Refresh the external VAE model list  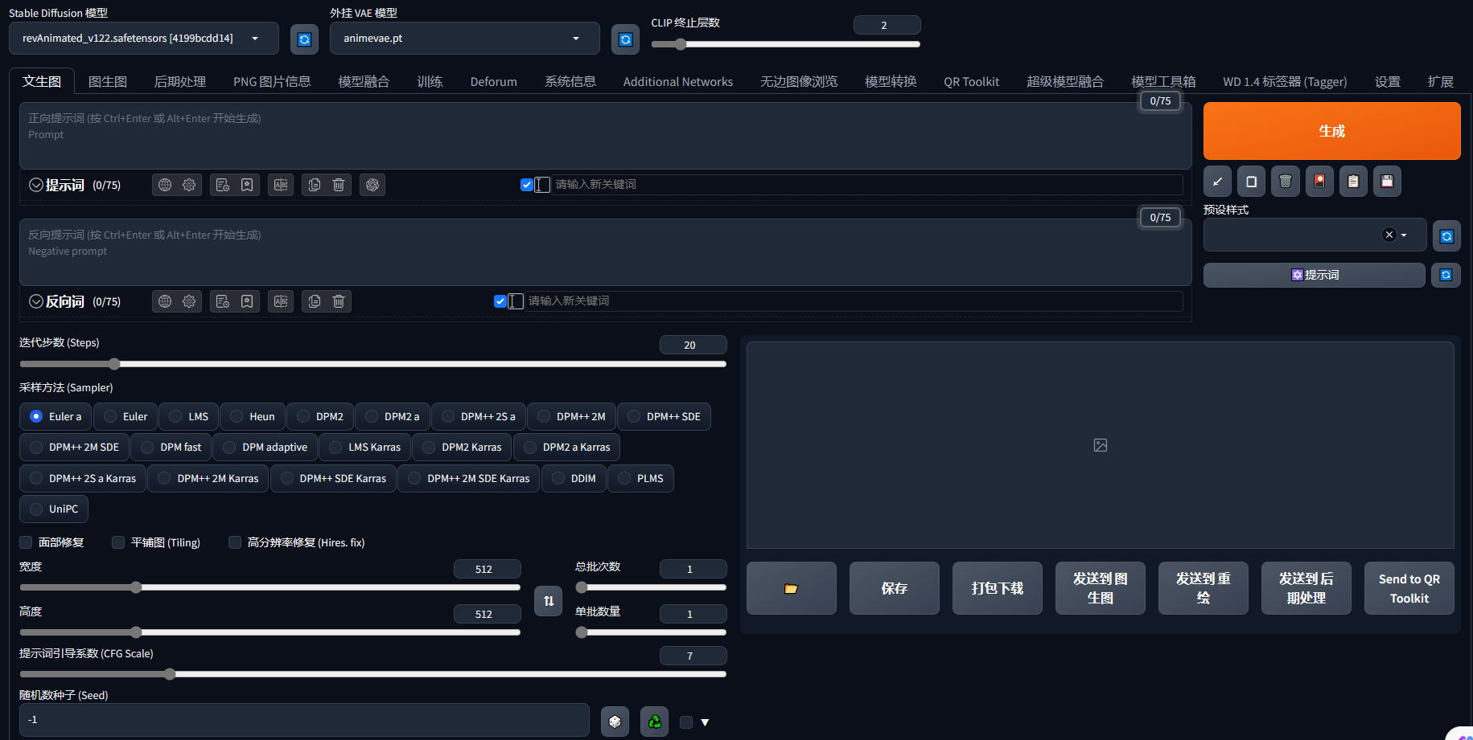(x=625, y=39)
